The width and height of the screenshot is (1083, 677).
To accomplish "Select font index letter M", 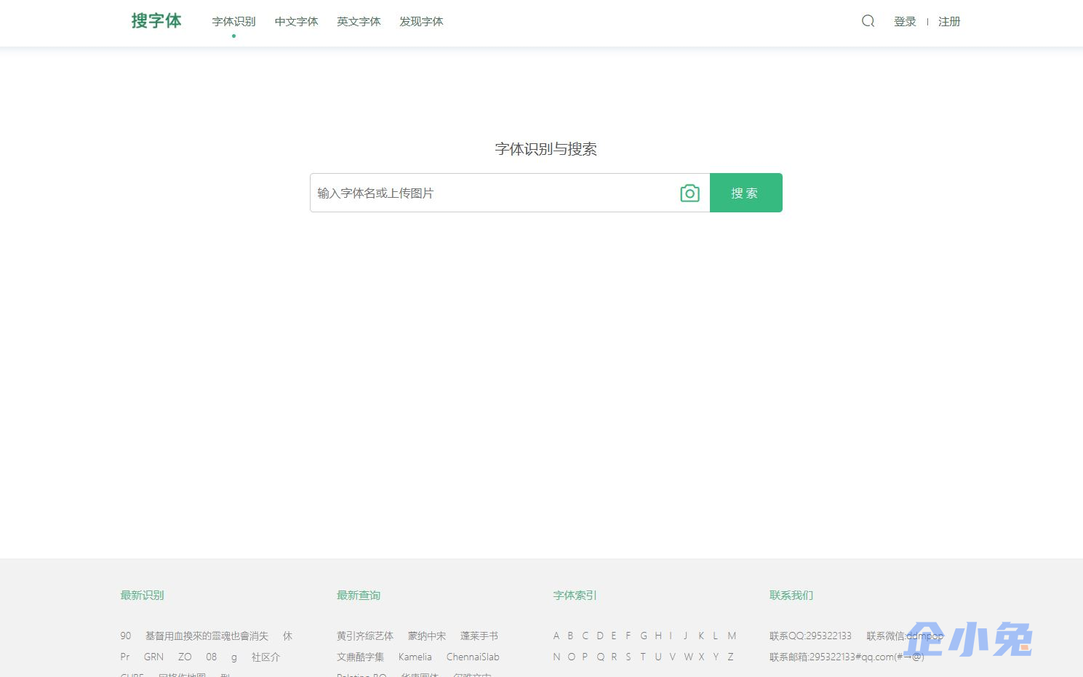I will click(732, 636).
